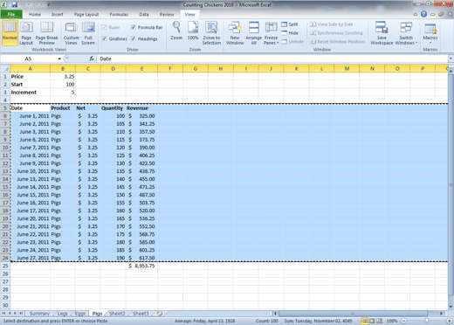454x325 pixels.
Task: Open Excel Help question mark icon
Action: click(x=423, y=14)
